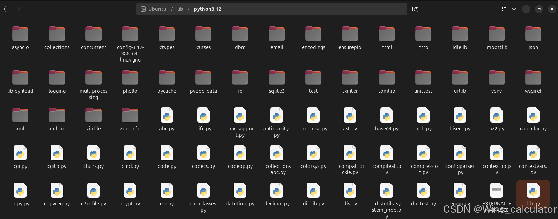This screenshot has height=219, width=558.
Task: Click the zipfile folder label
Action: pos(94,129)
